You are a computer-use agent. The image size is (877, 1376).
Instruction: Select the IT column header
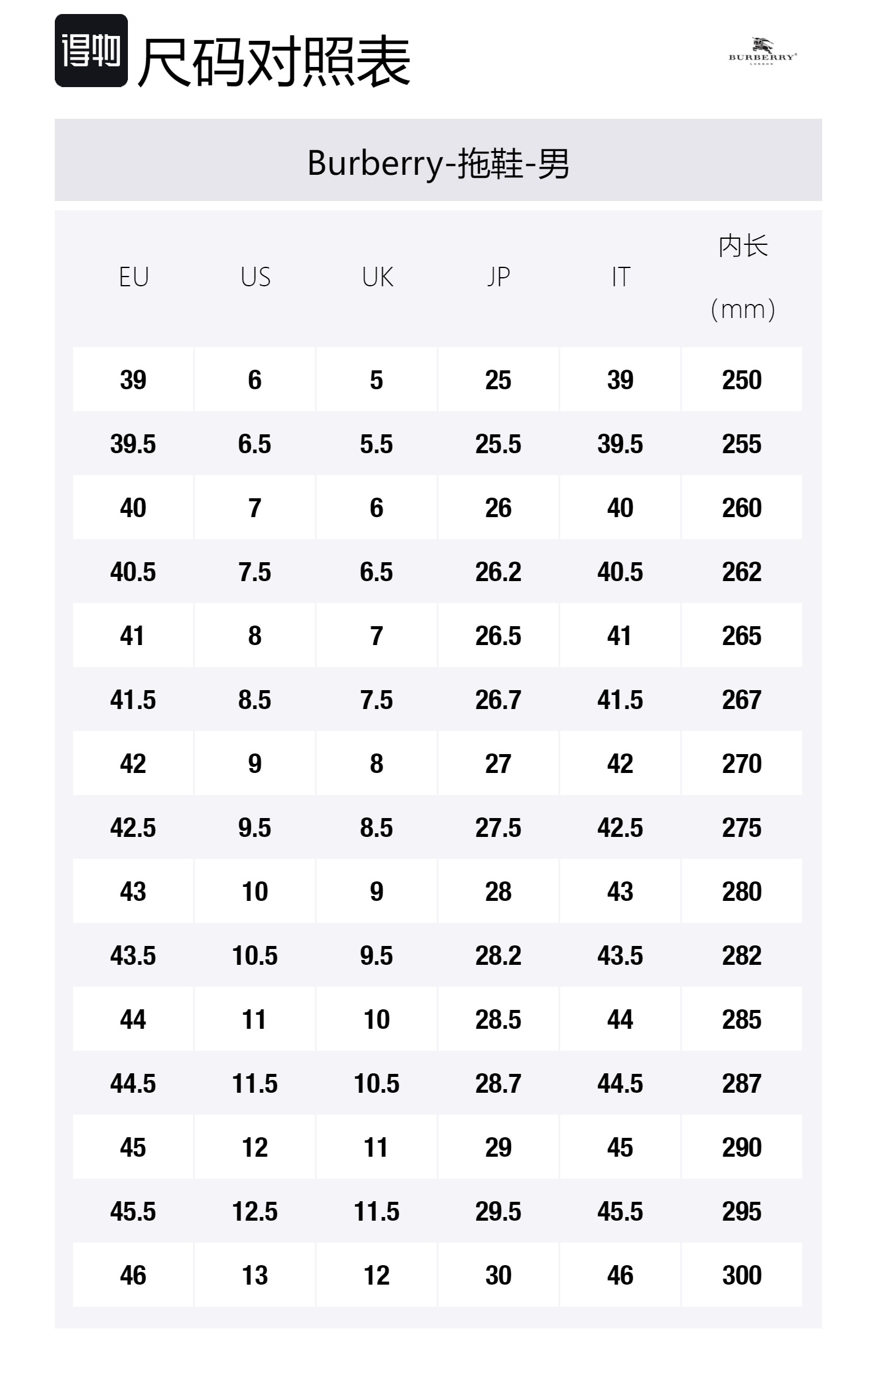point(620,277)
